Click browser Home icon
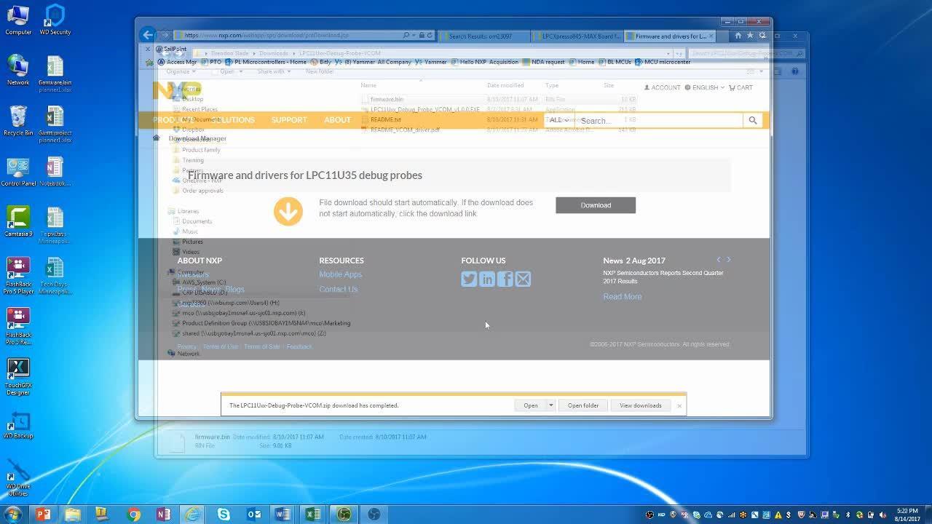 [x=738, y=35]
